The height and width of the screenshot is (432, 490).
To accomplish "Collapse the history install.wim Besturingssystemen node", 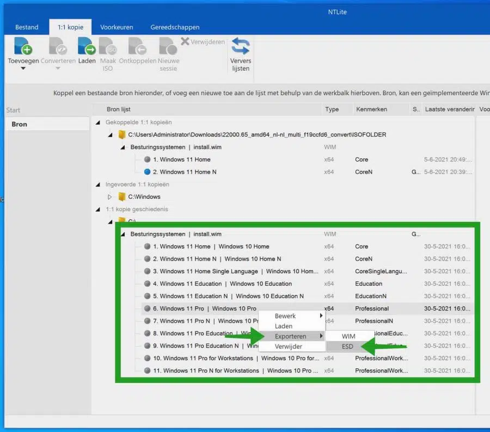I will tap(122, 234).
